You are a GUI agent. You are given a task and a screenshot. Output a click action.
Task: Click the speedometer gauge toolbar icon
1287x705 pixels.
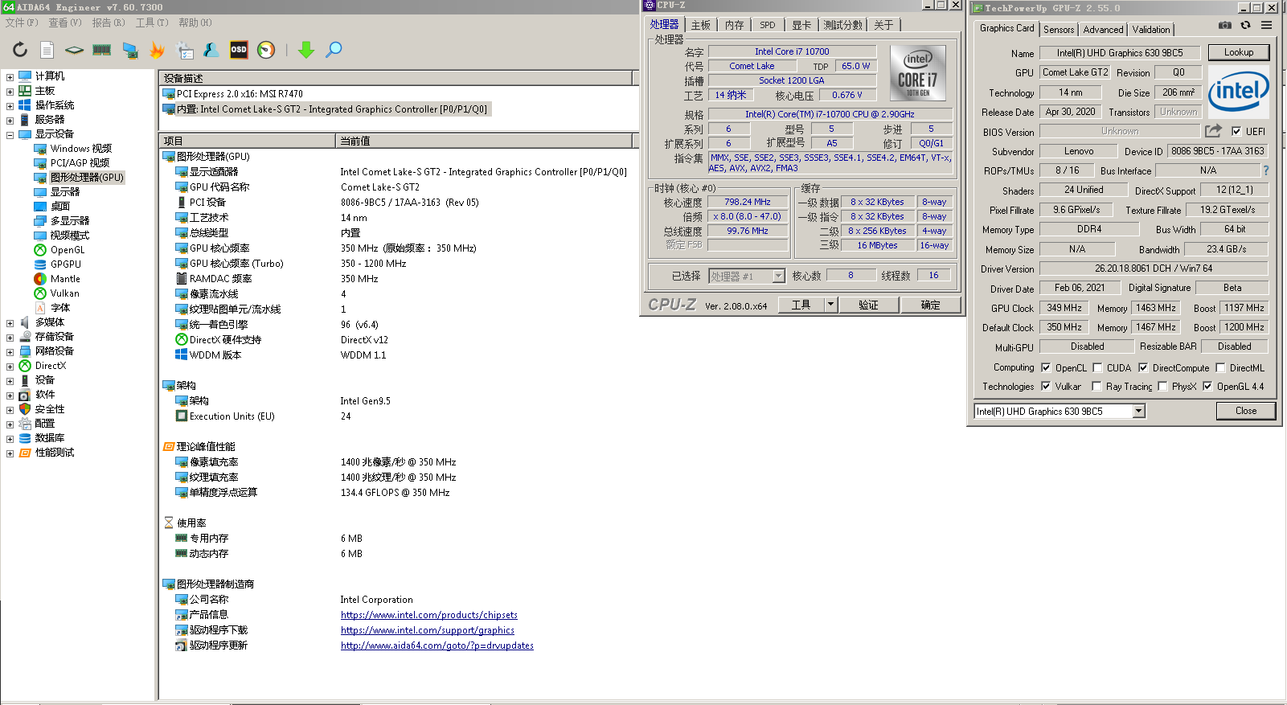(266, 50)
